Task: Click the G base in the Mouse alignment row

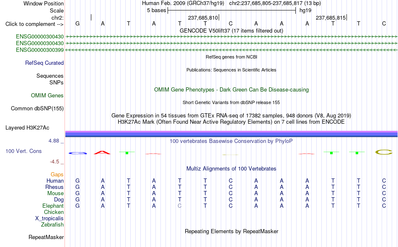Action: [78, 193]
